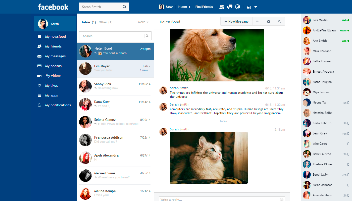Screen dimensions: 352x201
Task: Click the privacy lock icon in header
Action: coord(249,7)
